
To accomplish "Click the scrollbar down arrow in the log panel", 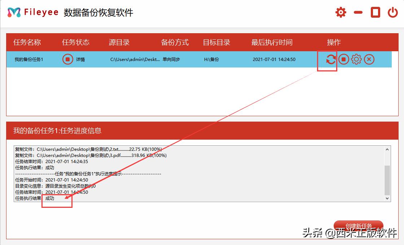I will point(387,198).
